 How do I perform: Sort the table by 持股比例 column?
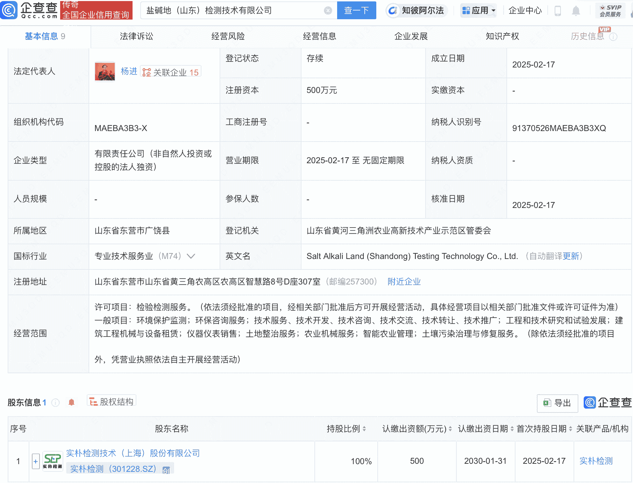click(365, 429)
